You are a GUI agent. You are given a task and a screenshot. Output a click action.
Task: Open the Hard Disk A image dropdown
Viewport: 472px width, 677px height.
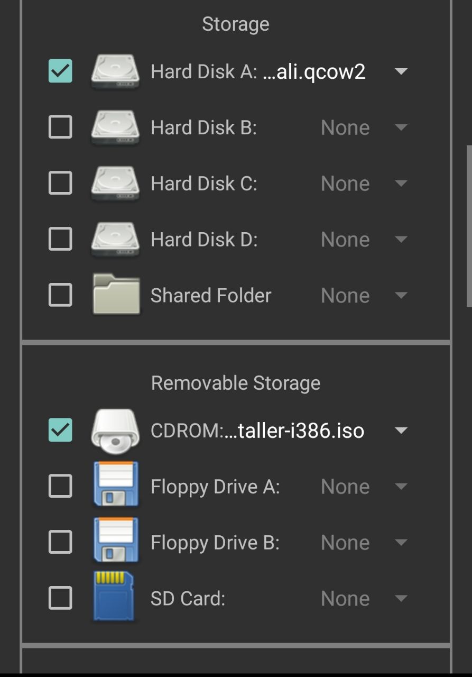[401, 71]
